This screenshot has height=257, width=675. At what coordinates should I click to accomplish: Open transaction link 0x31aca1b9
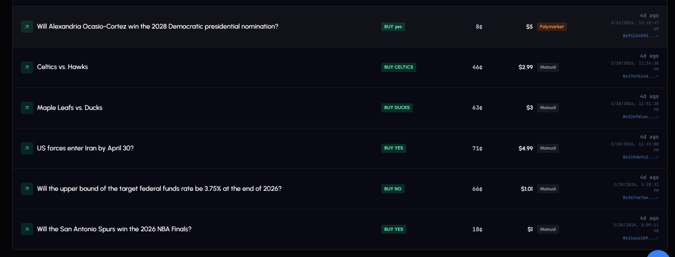point(640,238)
